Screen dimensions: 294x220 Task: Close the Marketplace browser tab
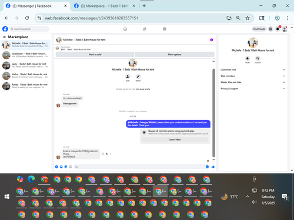133,6
